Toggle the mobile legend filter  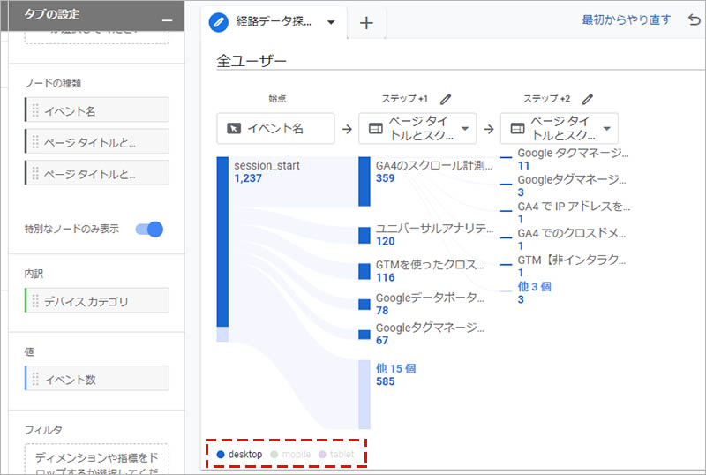(289, 455)
